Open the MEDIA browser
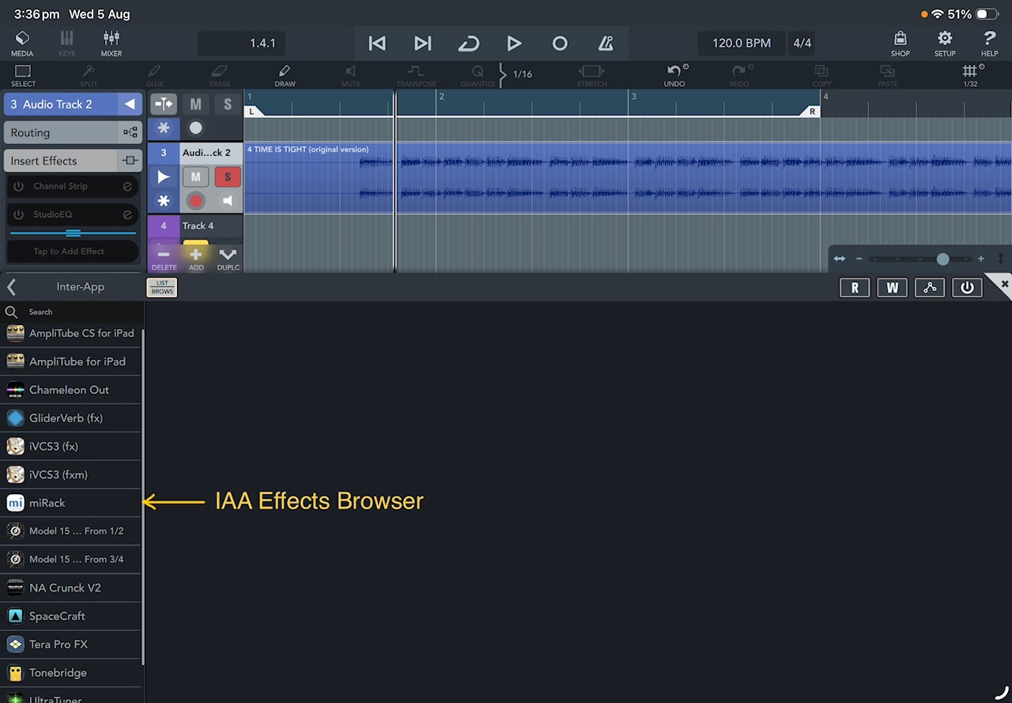The width and height of the screenshot is (1012, 703). (22, 43)
